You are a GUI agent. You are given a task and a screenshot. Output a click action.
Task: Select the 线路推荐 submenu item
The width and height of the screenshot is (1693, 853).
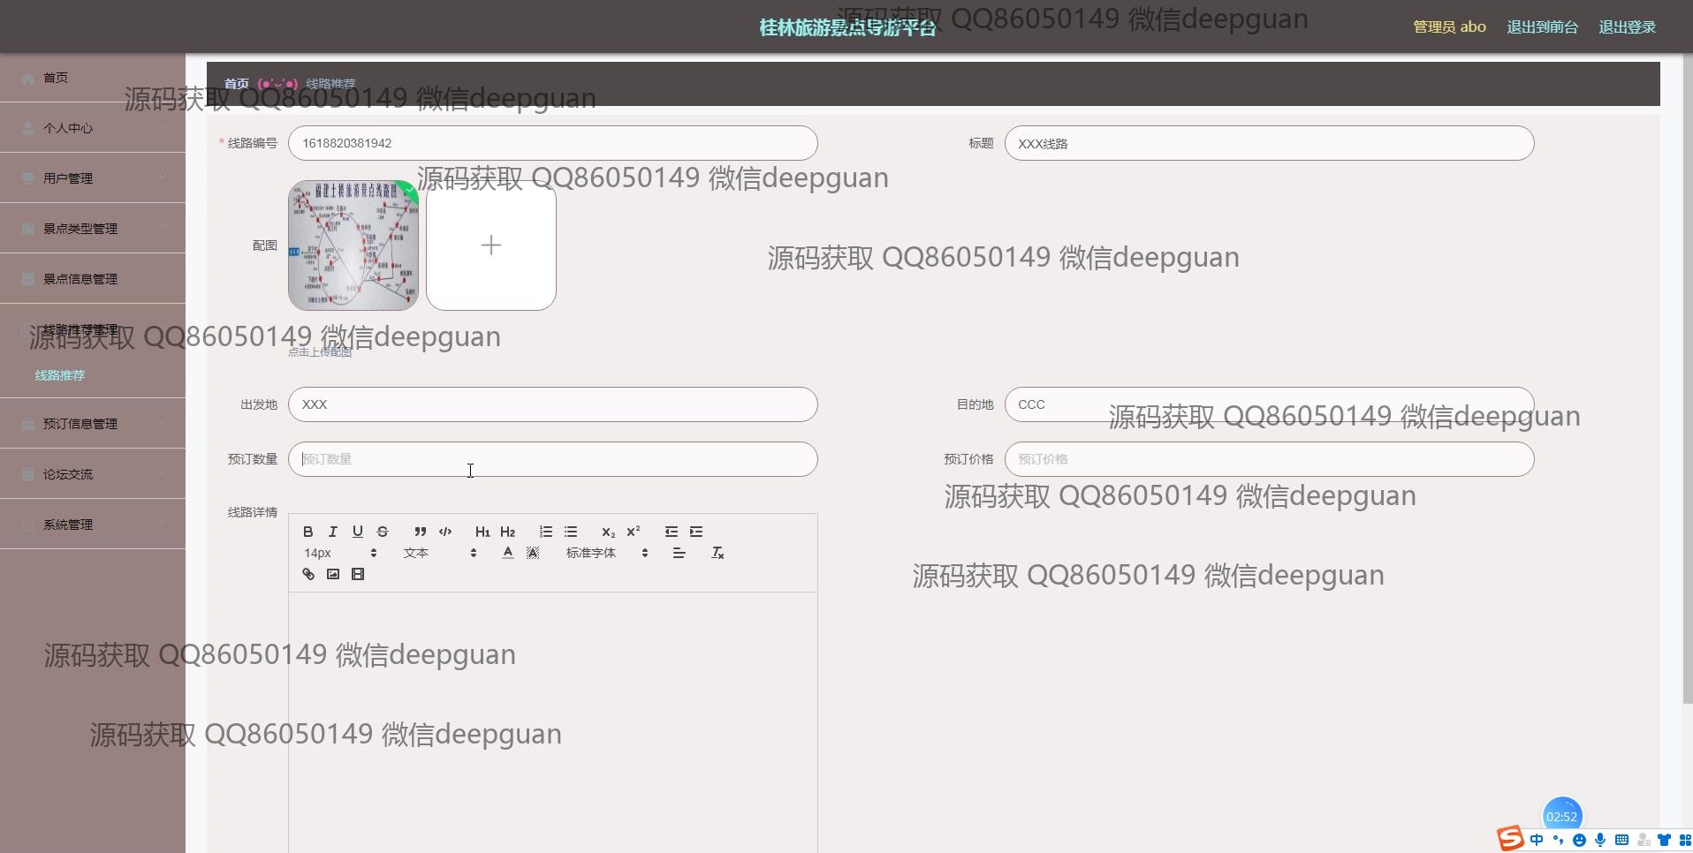(x=60, y=375)
